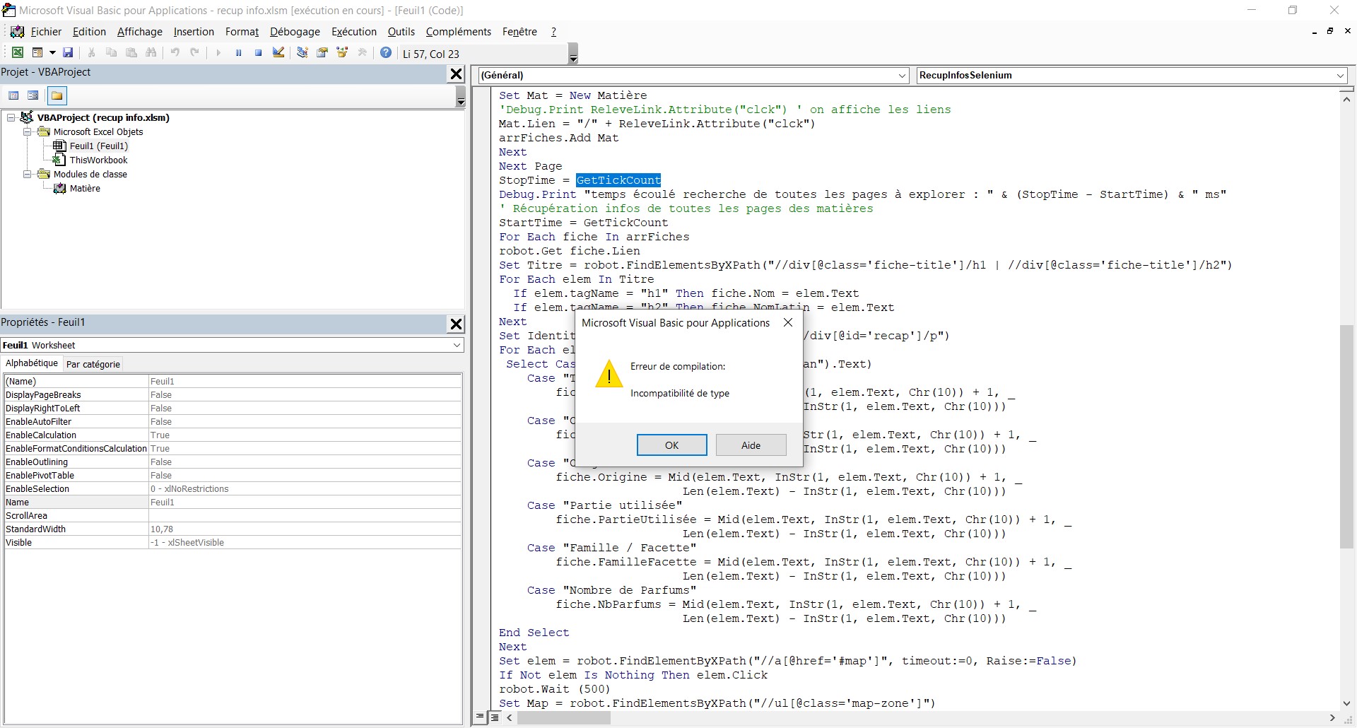Close the Projet - VBAProject panel
The height and width of the screenshot is (728, 1357).
(x=457, y=74)
